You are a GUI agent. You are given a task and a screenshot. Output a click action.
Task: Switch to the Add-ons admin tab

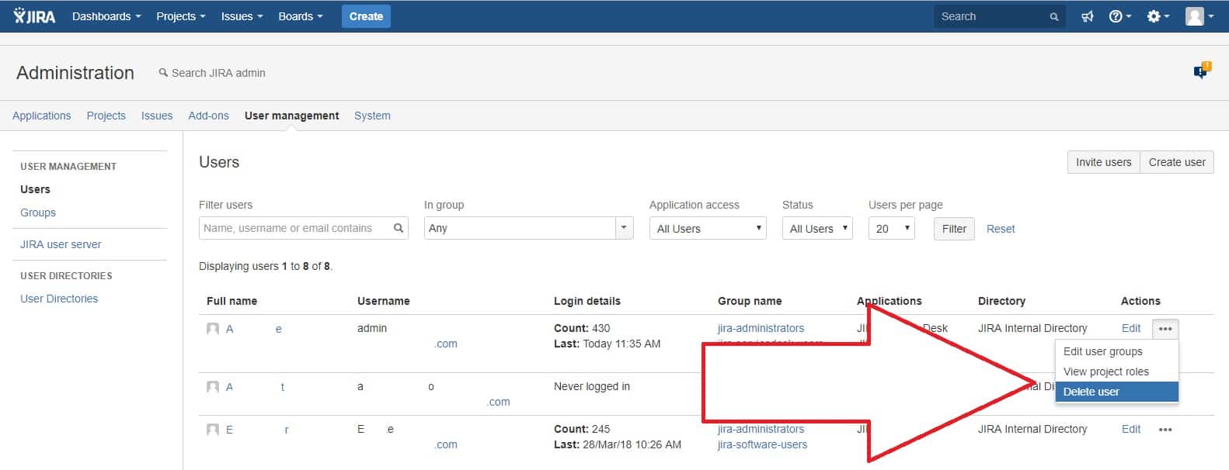pos(208,116)
